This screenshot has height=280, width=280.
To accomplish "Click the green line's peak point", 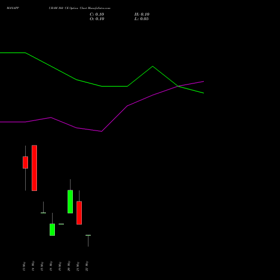I will pyautogui.click(x=153, y=66).
